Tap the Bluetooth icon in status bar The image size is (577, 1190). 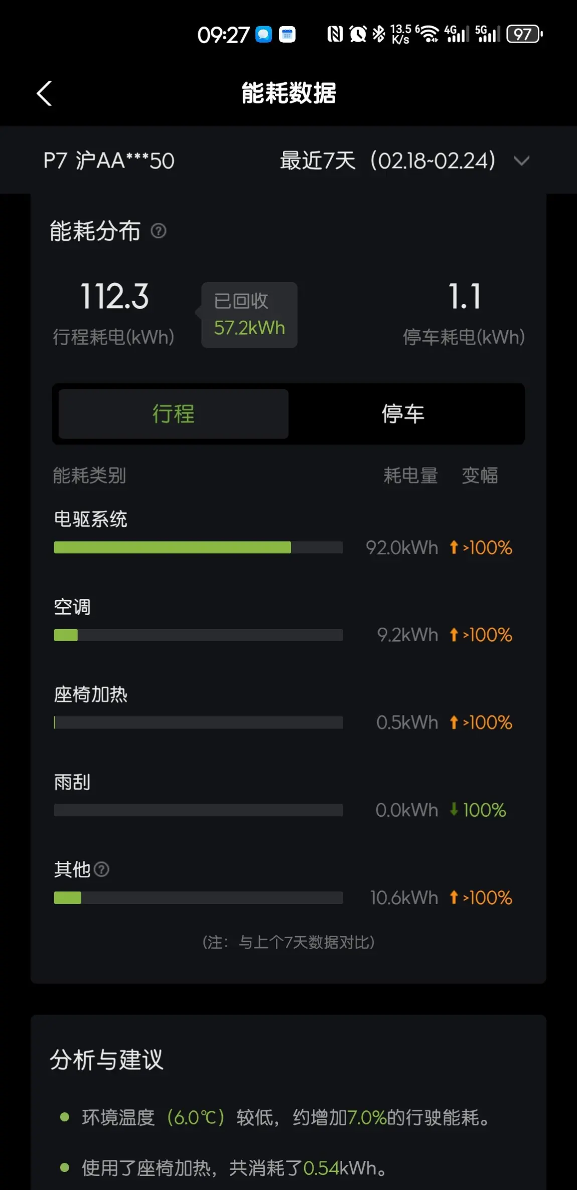[379, 34]
